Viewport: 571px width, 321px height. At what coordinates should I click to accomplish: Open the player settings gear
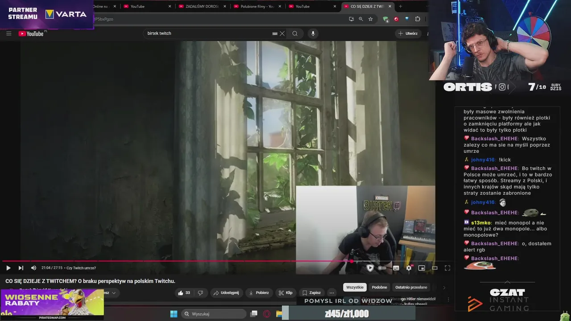pyautogui.click(x=409, y=268)
